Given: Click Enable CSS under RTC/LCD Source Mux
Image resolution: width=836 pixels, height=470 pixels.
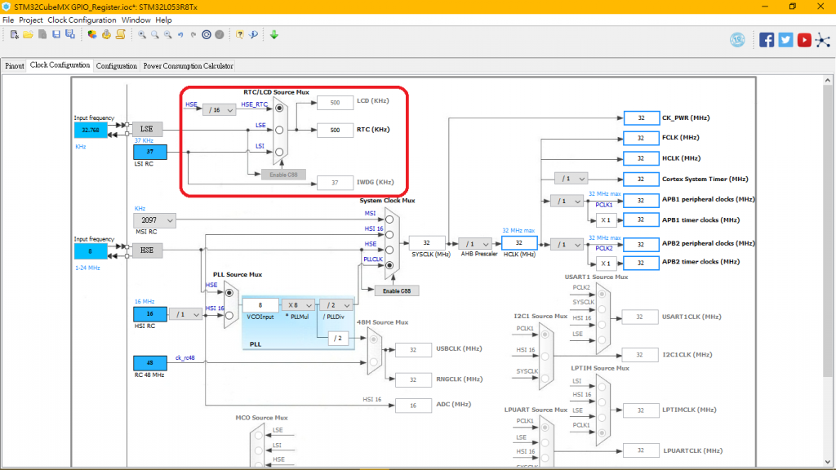Looking at the screenshot, I should 283,175.
